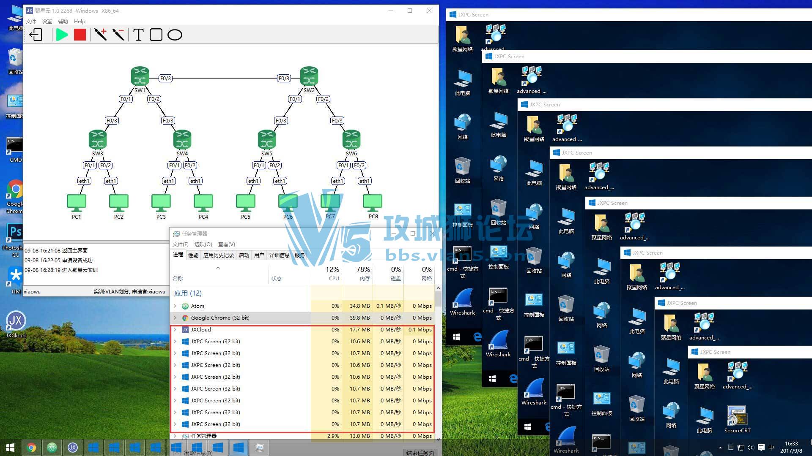Click the exit/return icon in JX toolbar

click(x=36, y=35)
